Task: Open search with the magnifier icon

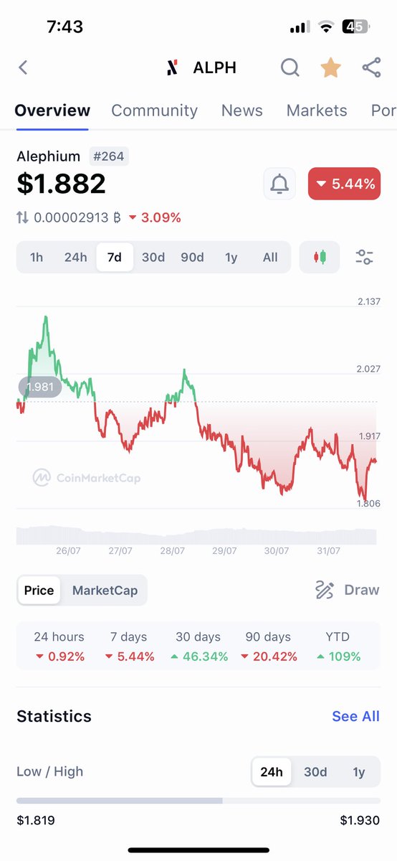Action: point(290,67)
